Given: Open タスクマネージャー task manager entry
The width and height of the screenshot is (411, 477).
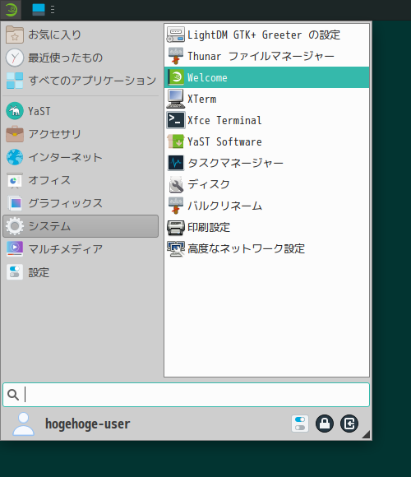Looking at the screenshot, I should [266, 163].
